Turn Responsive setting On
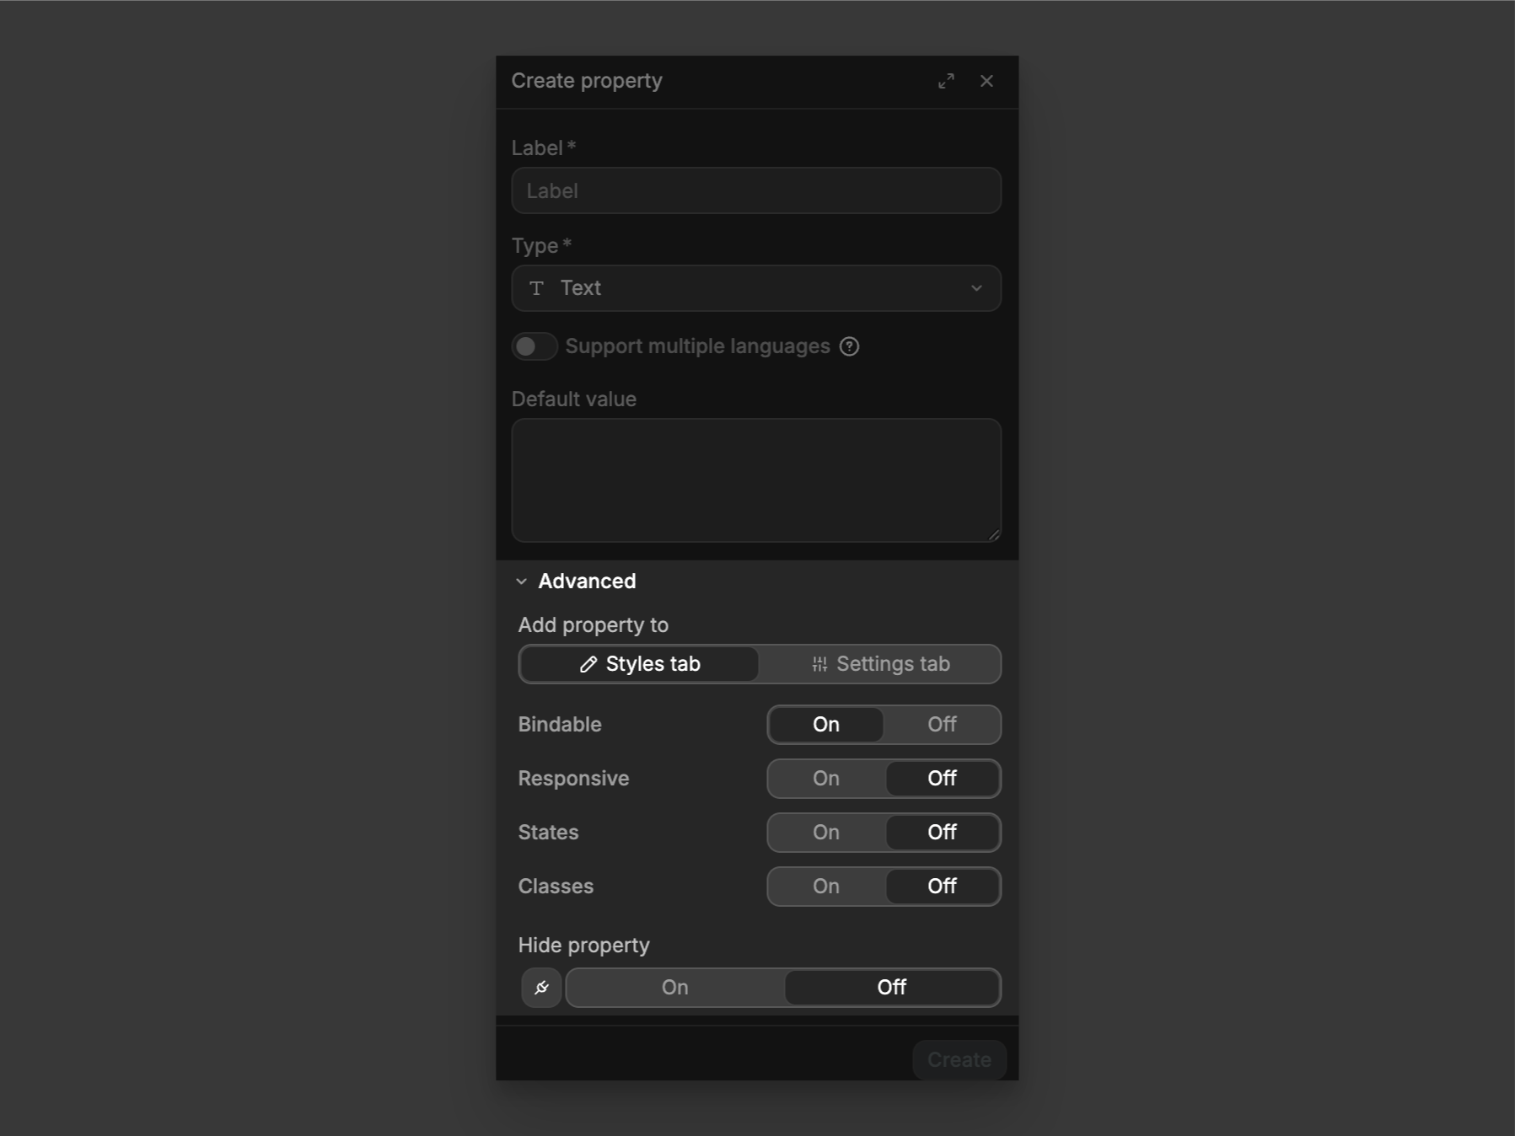This screenshot has width=1515, height=1136. (825, 779)
